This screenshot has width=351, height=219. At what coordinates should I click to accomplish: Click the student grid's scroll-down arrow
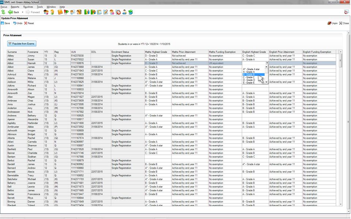pos(340,204)
